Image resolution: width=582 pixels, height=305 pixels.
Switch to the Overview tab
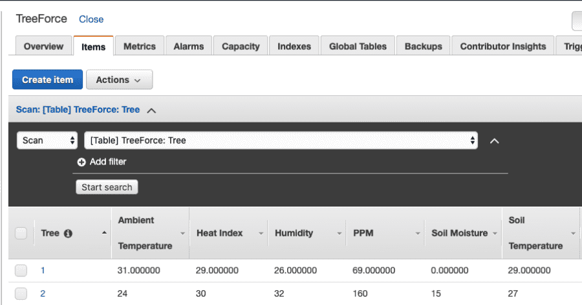click(x=43, y=46)
